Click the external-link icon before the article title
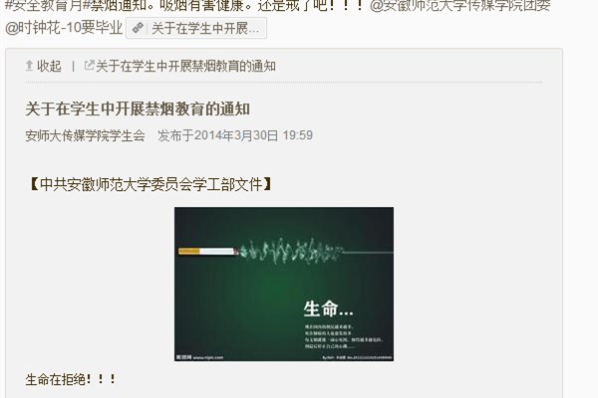This screenshot has width=598, height=398. pyautogui.click(x=89, y=65)
